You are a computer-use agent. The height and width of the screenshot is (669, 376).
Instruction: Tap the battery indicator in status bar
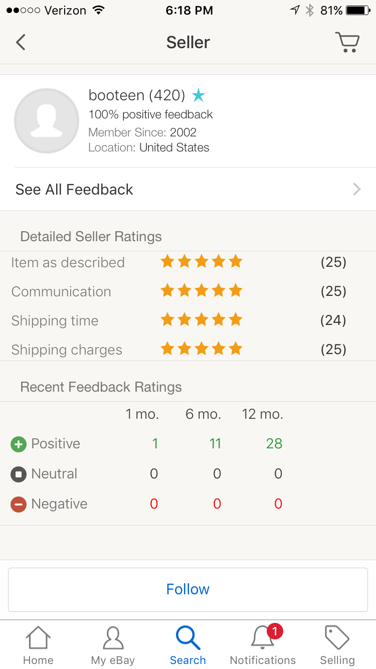coord(358,11)
